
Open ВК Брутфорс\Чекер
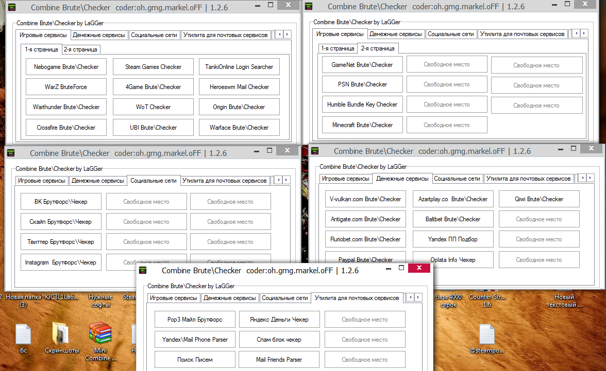[61, 202]
